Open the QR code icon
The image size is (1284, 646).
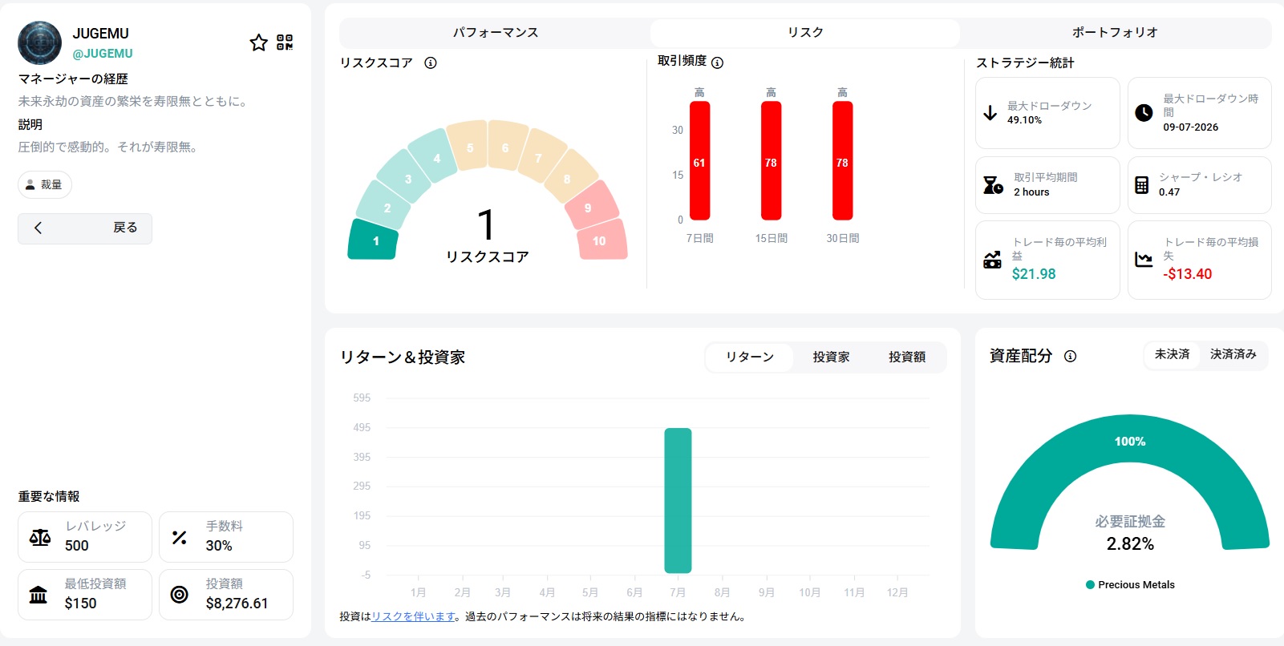point(285,42)
